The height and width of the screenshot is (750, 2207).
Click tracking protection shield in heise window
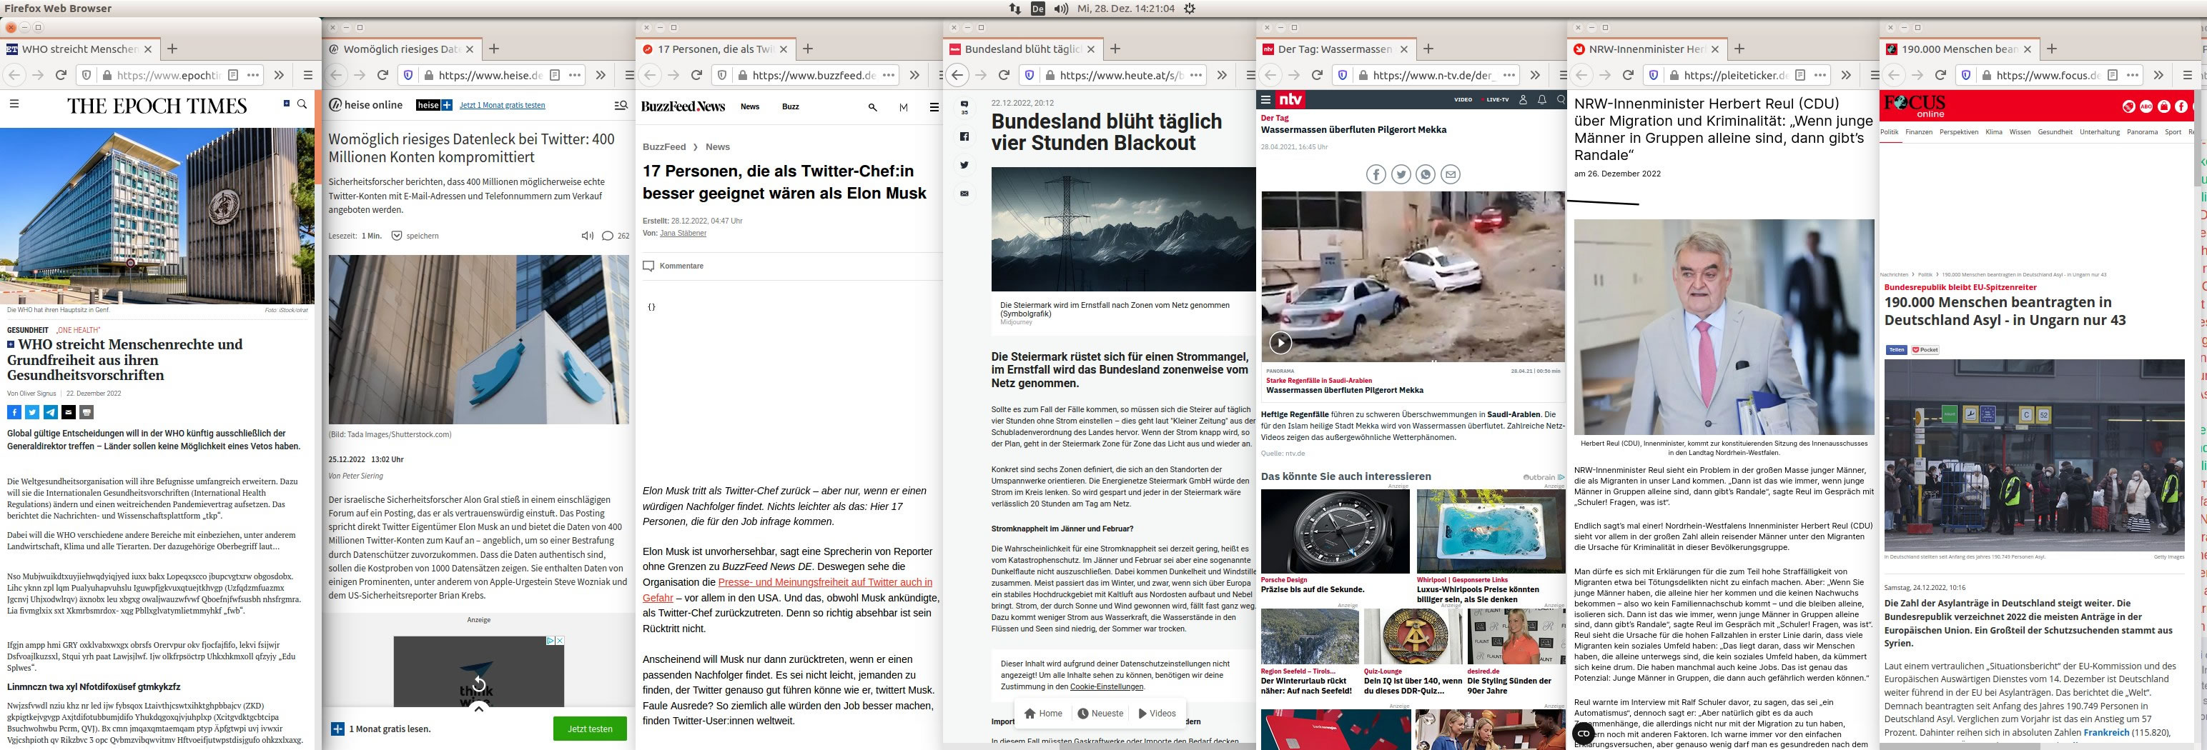(407, 75)
